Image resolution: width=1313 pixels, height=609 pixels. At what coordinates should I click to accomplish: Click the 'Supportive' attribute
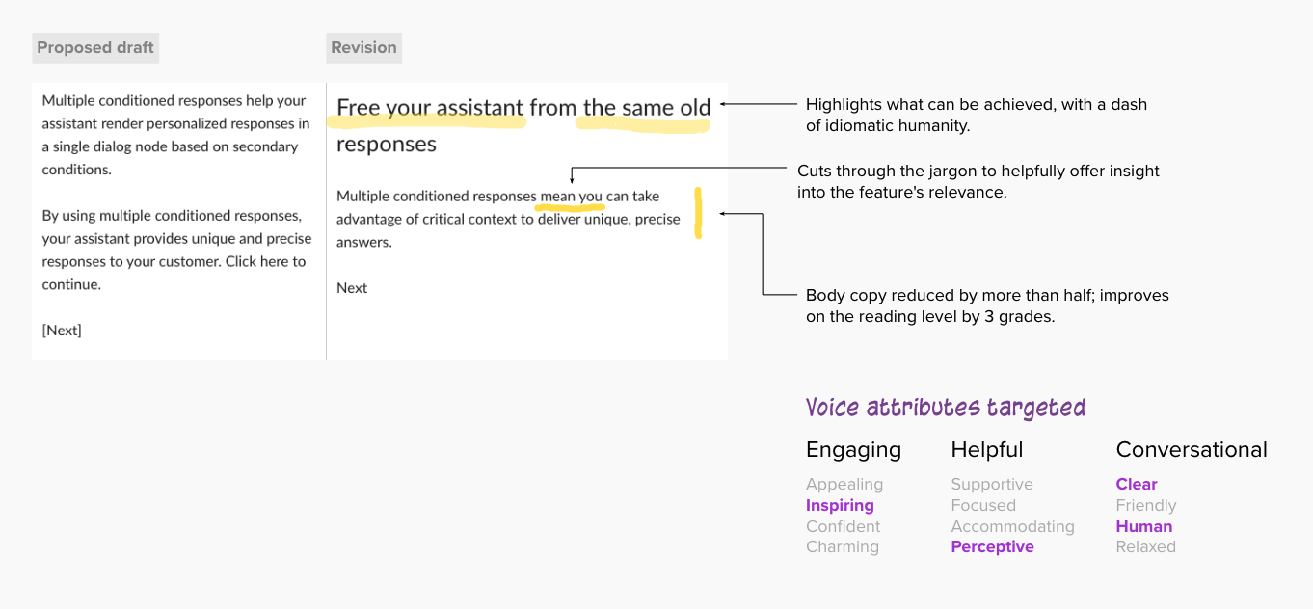(x=992, y=485)
